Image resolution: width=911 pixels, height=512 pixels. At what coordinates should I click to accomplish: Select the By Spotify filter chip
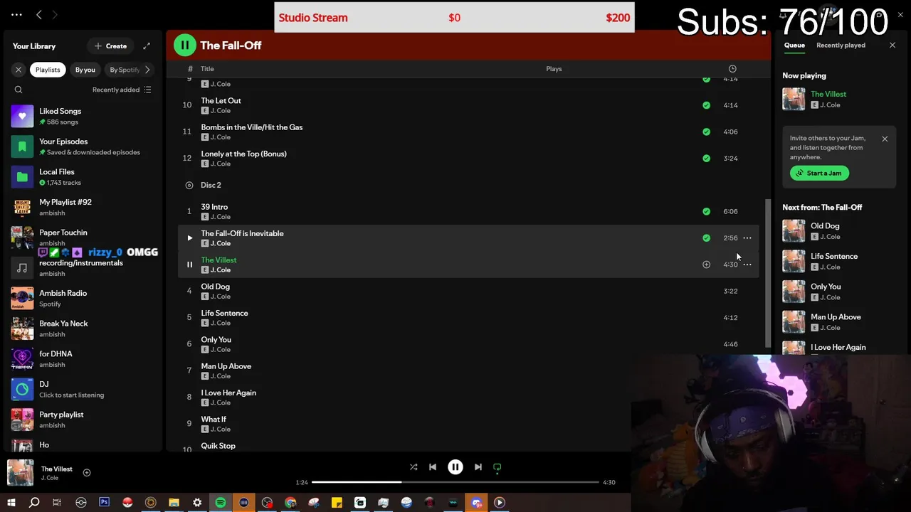124,70
